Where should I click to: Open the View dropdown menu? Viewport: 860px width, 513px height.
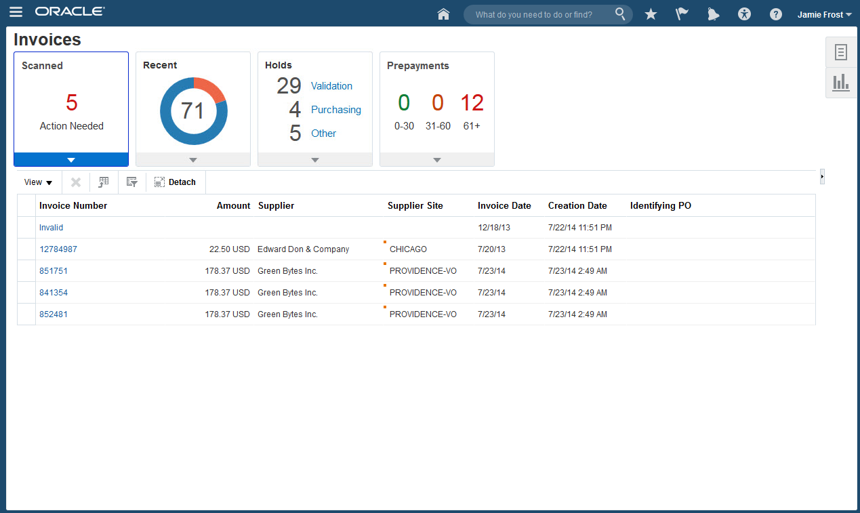tap(38, 182)
